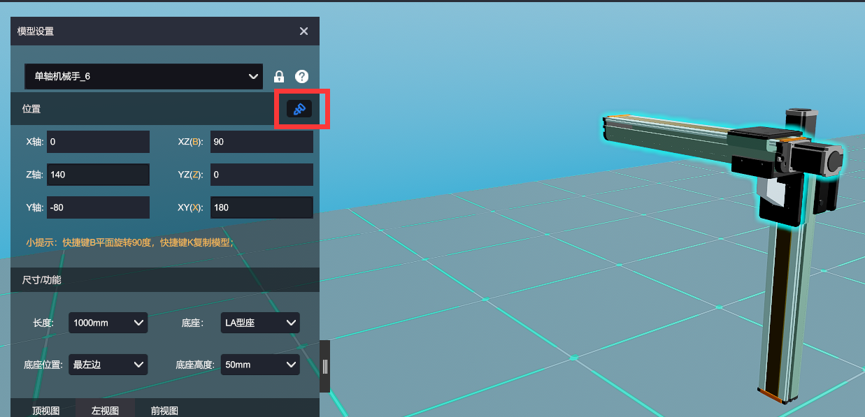Screen dimensions: 865x417
Task: Open the 长度 1000mm dropdown
Action: [x=108, y=323]
